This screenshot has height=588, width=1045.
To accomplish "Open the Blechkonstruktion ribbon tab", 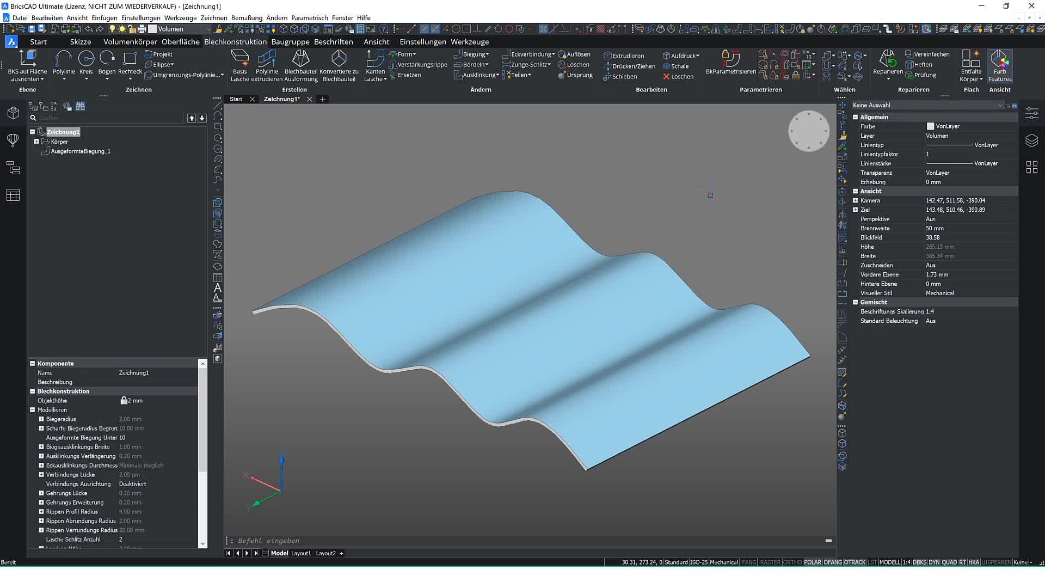I will tap(235, 42).
